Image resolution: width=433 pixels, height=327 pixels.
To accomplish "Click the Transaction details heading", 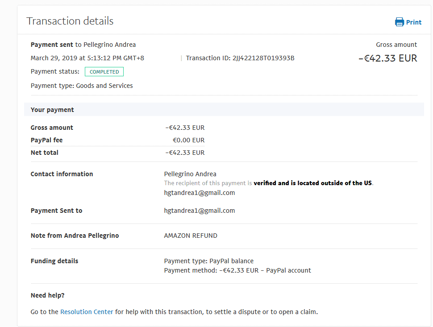I will [70, 21].
